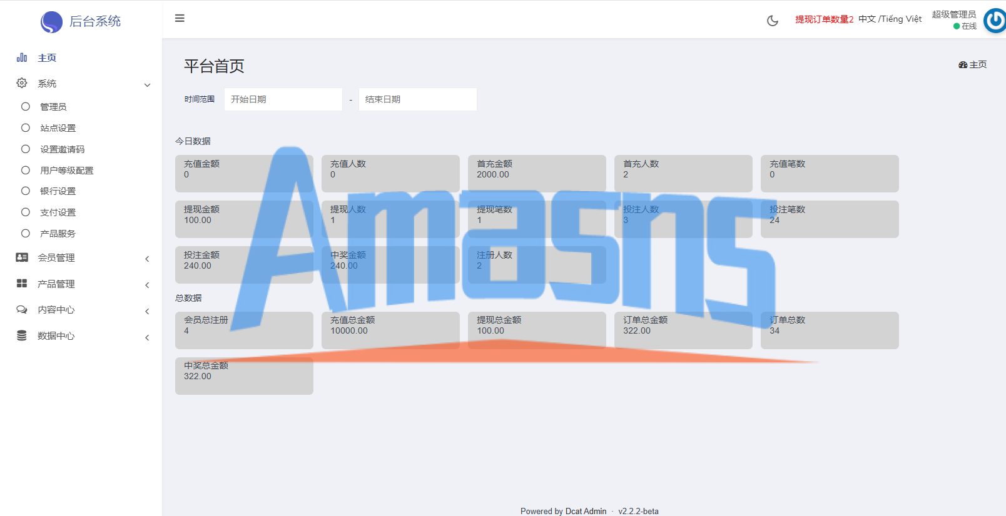Click the 充值总金额 10000.00 card
This screenshot has height=516, width=1006.
point(390,330)
